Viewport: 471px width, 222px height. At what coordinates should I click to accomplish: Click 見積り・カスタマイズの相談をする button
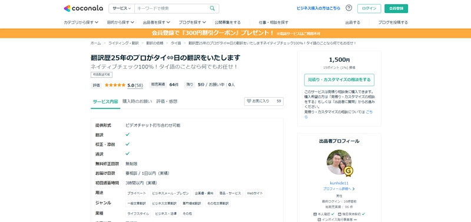339,80
